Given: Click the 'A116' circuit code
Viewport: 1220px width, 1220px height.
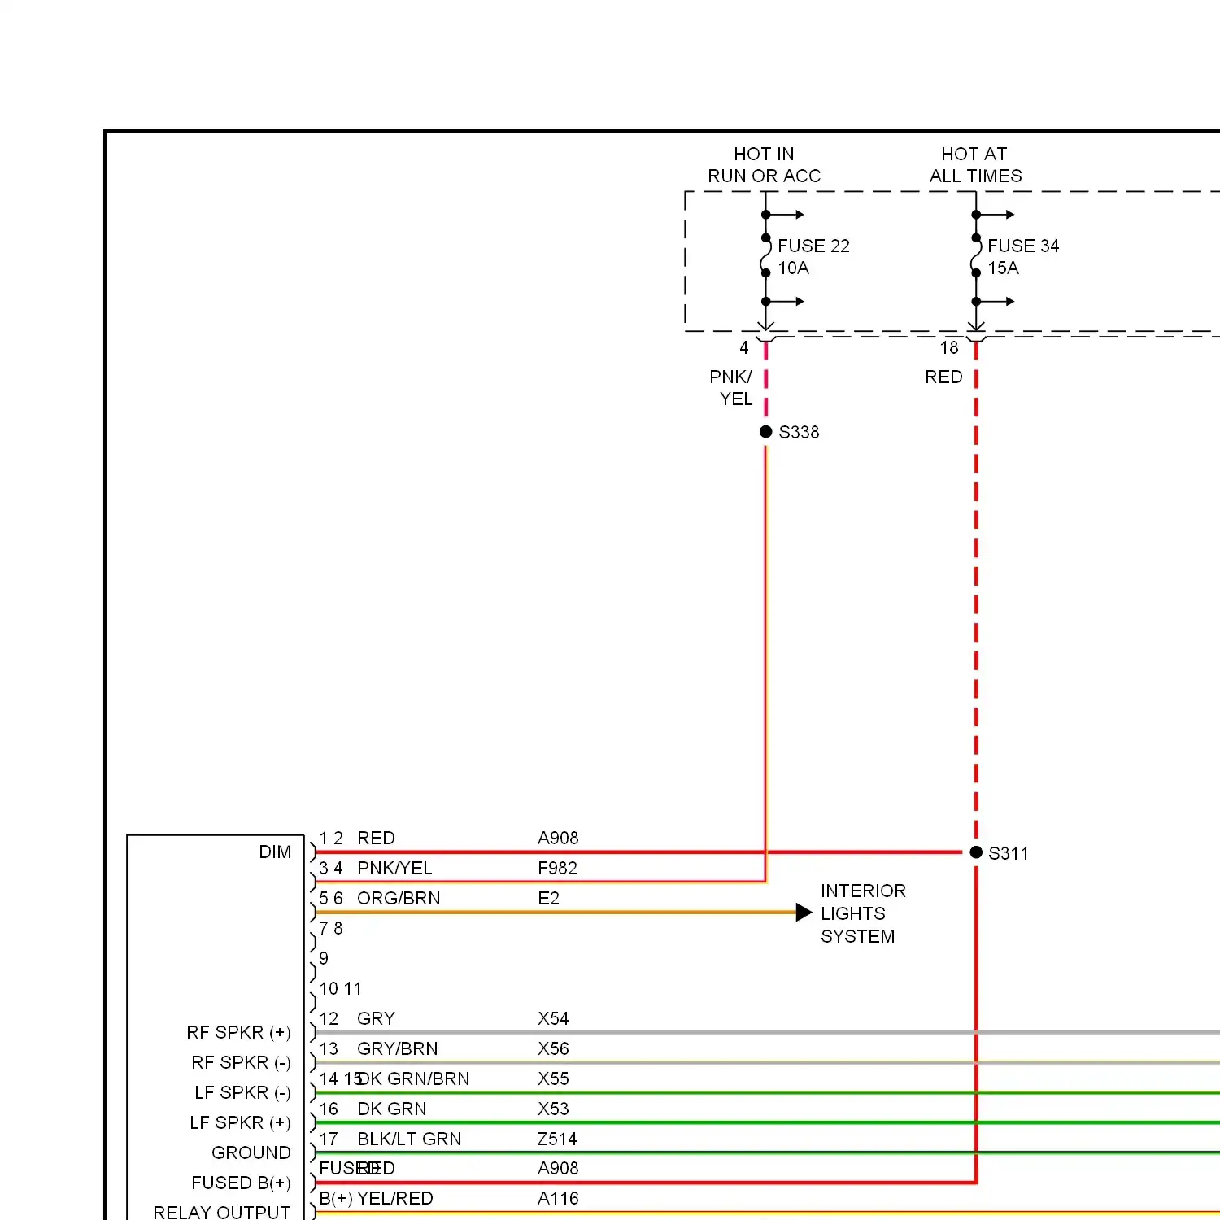Looking at the screenshot, I should pos(558,1198).
